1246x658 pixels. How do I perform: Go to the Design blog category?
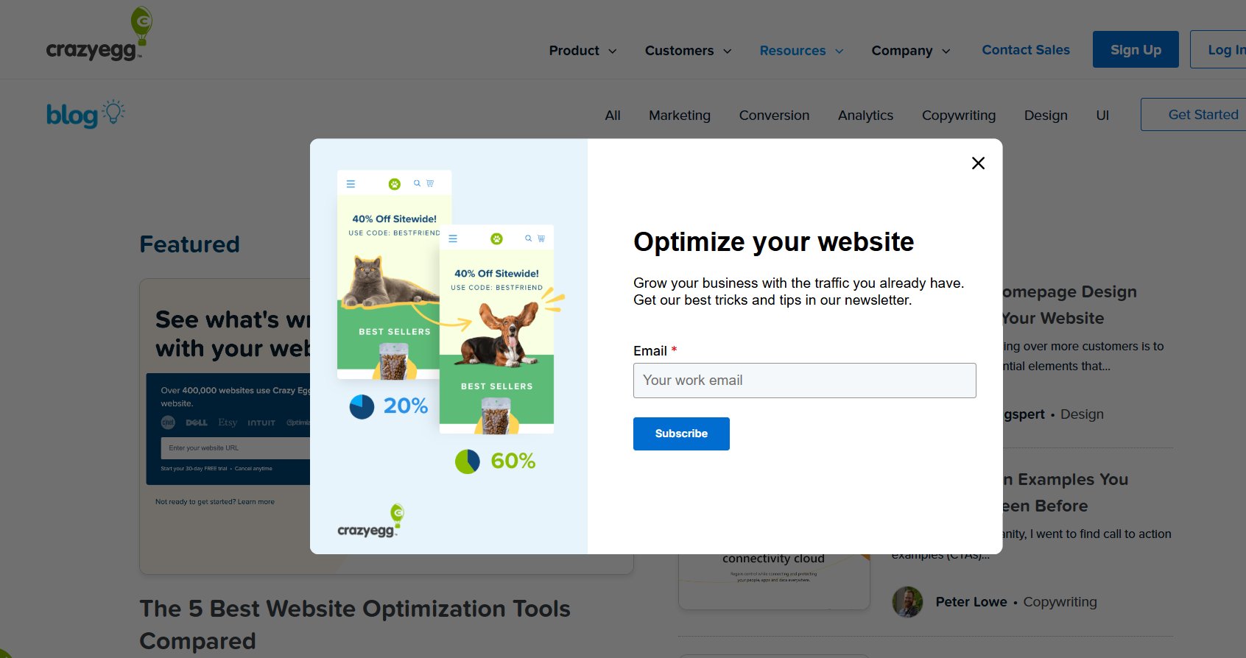pyautogui.click(x=1045, y=116)
